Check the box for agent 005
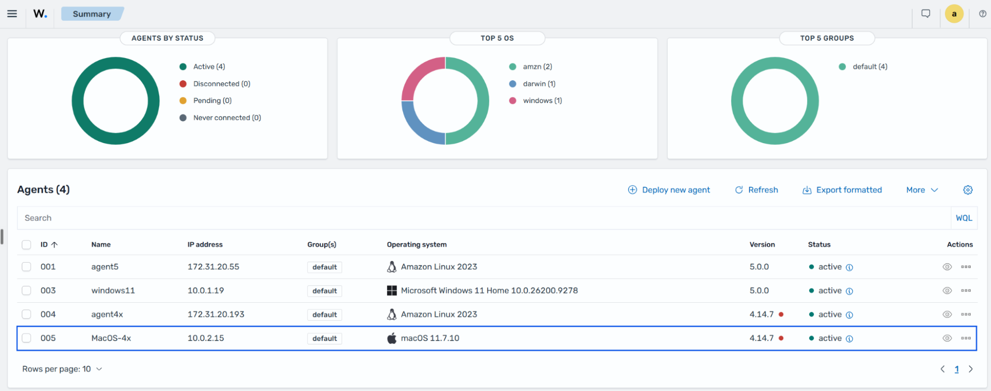This screenshot has height=391, width=991. click(26, 338)
